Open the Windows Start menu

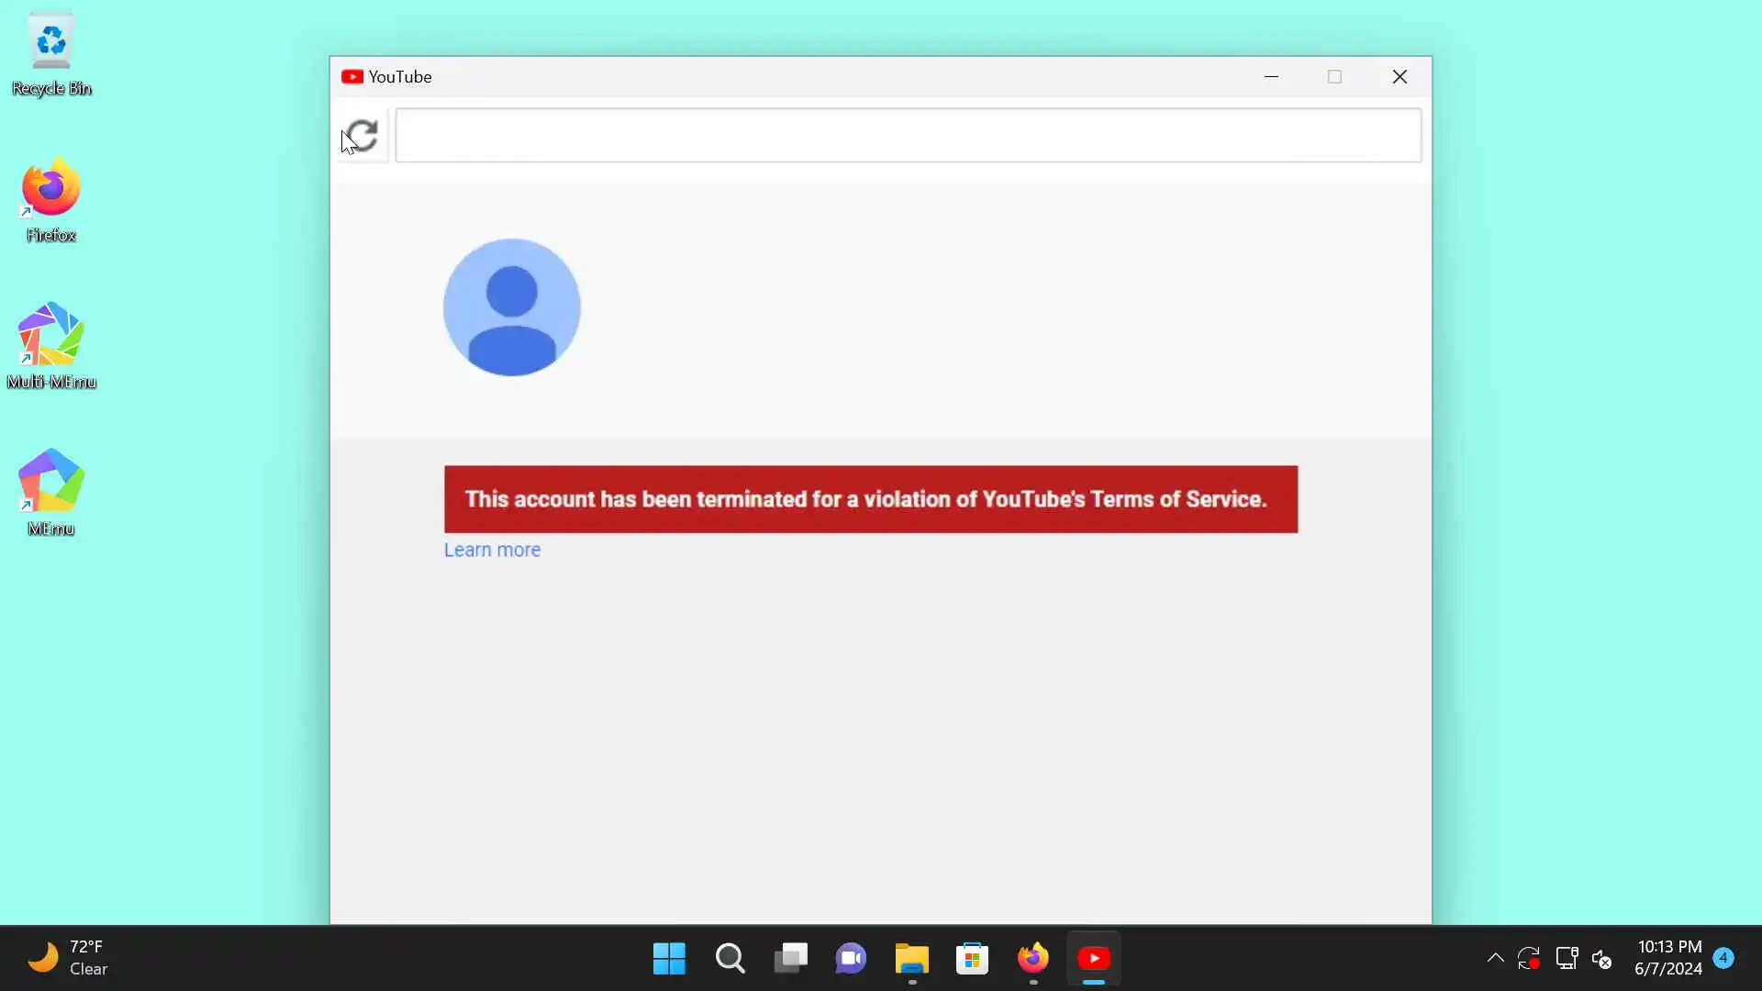(x=669, y=959)
